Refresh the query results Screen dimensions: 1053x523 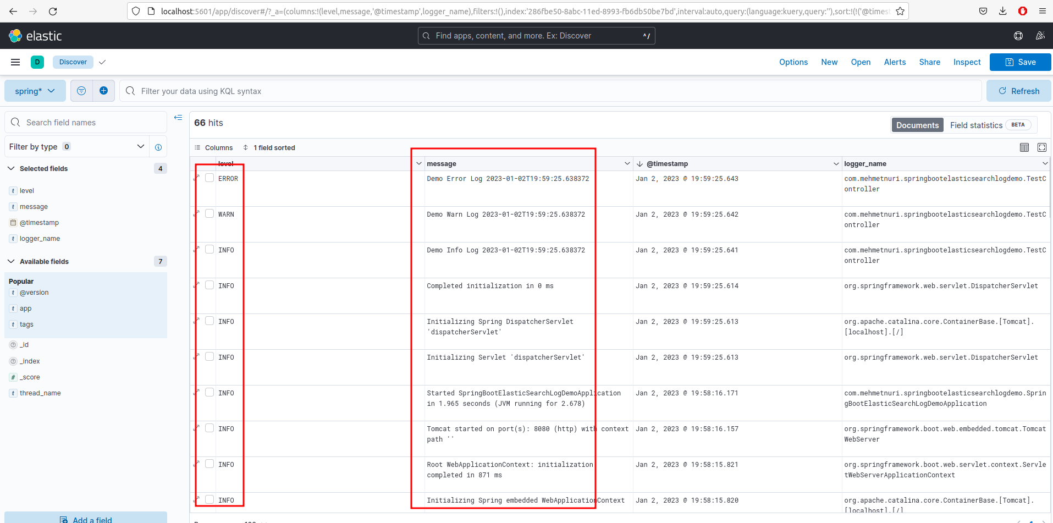(1018, 91)
